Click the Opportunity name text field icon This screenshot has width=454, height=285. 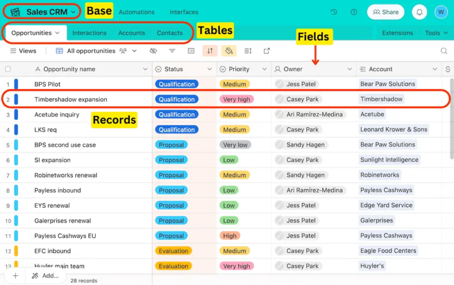[x=37, y=69]
